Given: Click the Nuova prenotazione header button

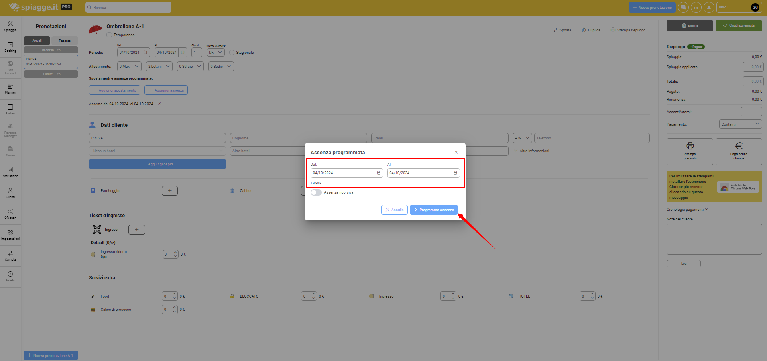Looking at the screenshot, I should 652,7.
